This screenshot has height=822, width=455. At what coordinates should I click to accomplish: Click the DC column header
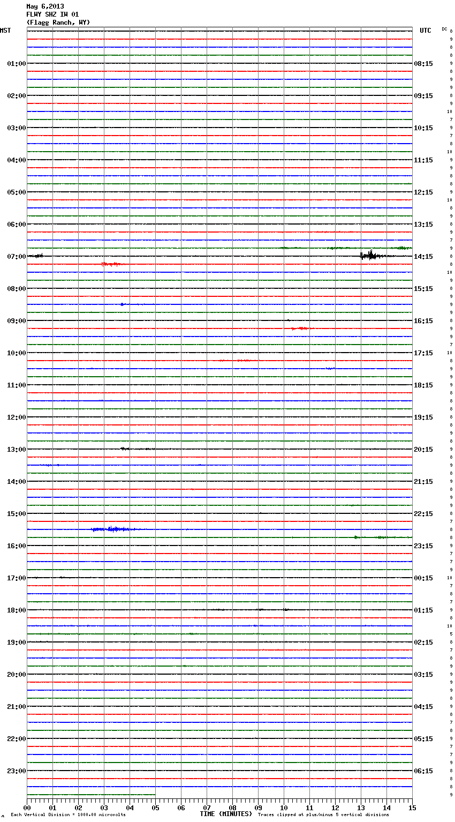[444, 29]
